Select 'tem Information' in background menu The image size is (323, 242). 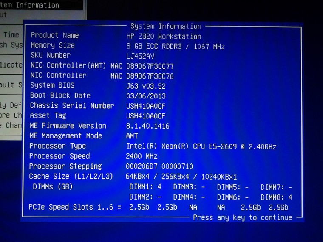click(x=30, y=5)
